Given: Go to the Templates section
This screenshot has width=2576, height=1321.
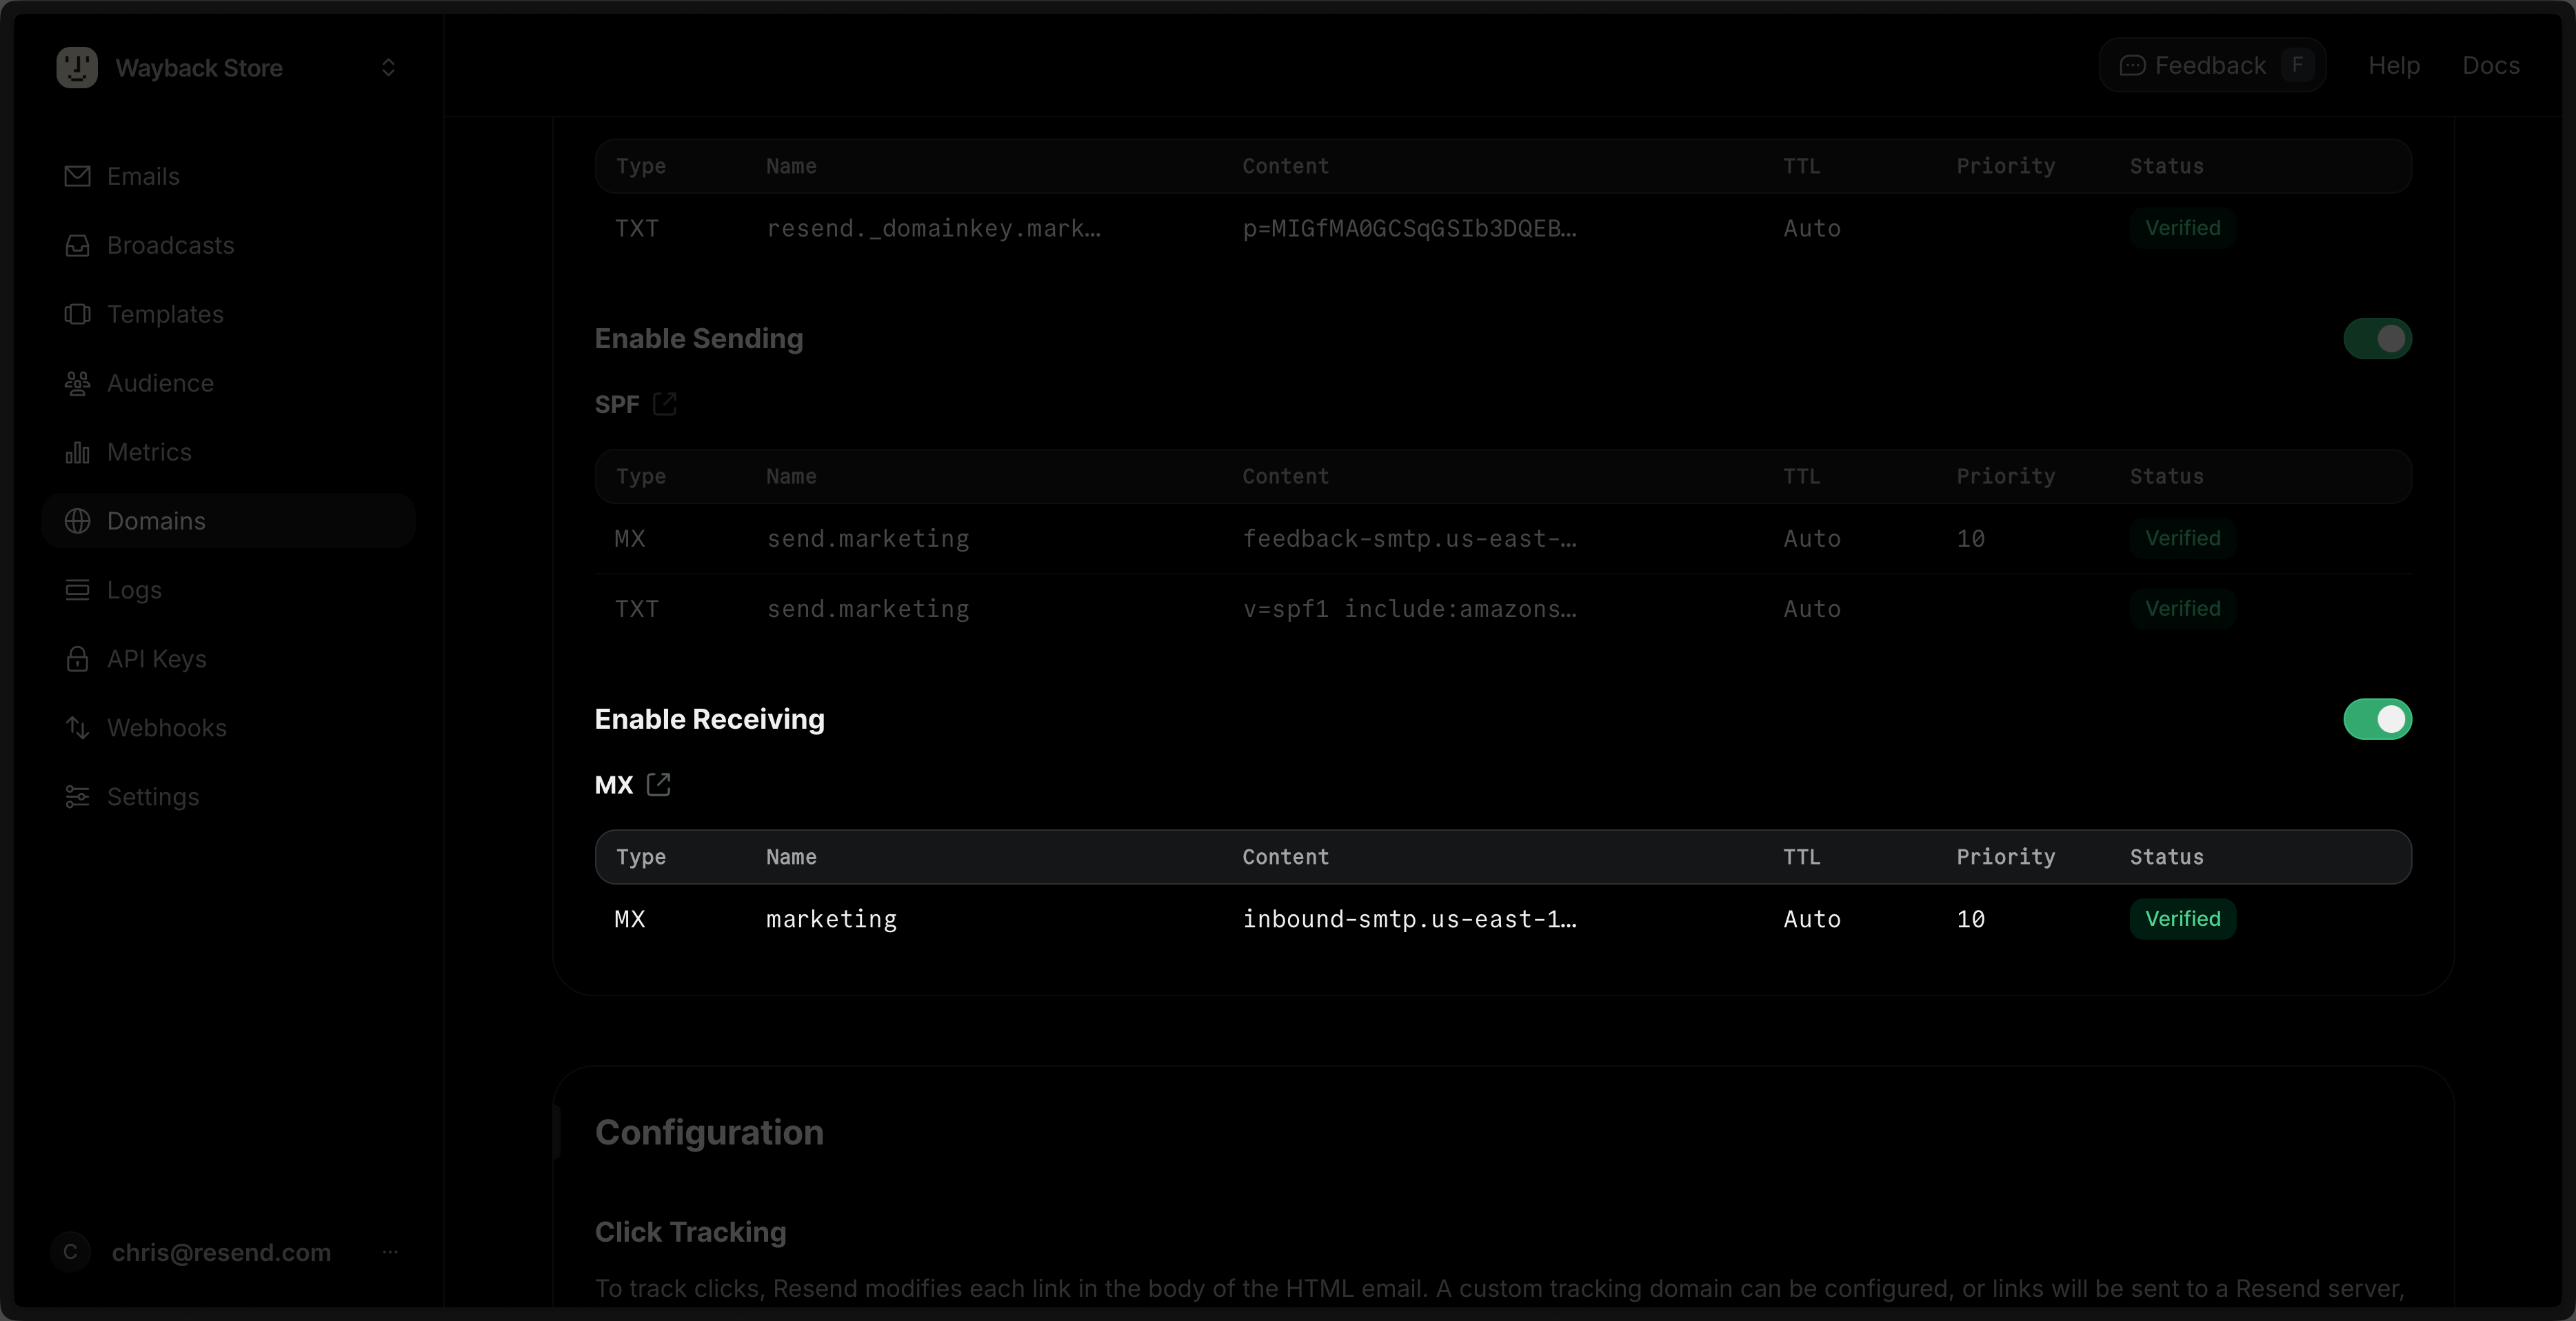Looking at the screenshot, I should pyautogui.click(x=165, y=314).
